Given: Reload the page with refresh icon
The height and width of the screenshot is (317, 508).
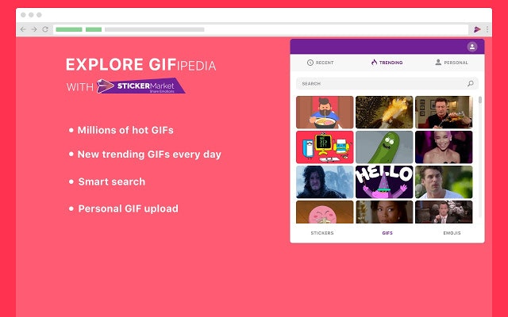Looking at the screenshot, I should (x=45, y=29).
